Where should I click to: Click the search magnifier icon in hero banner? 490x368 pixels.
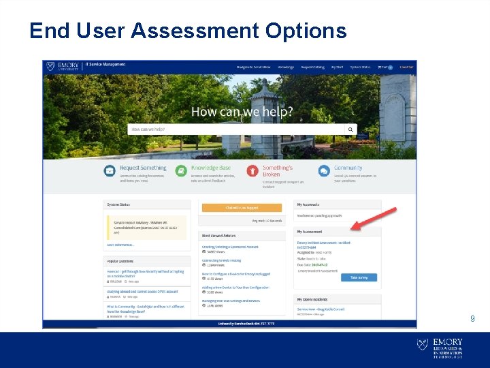(x=350, y=129)
